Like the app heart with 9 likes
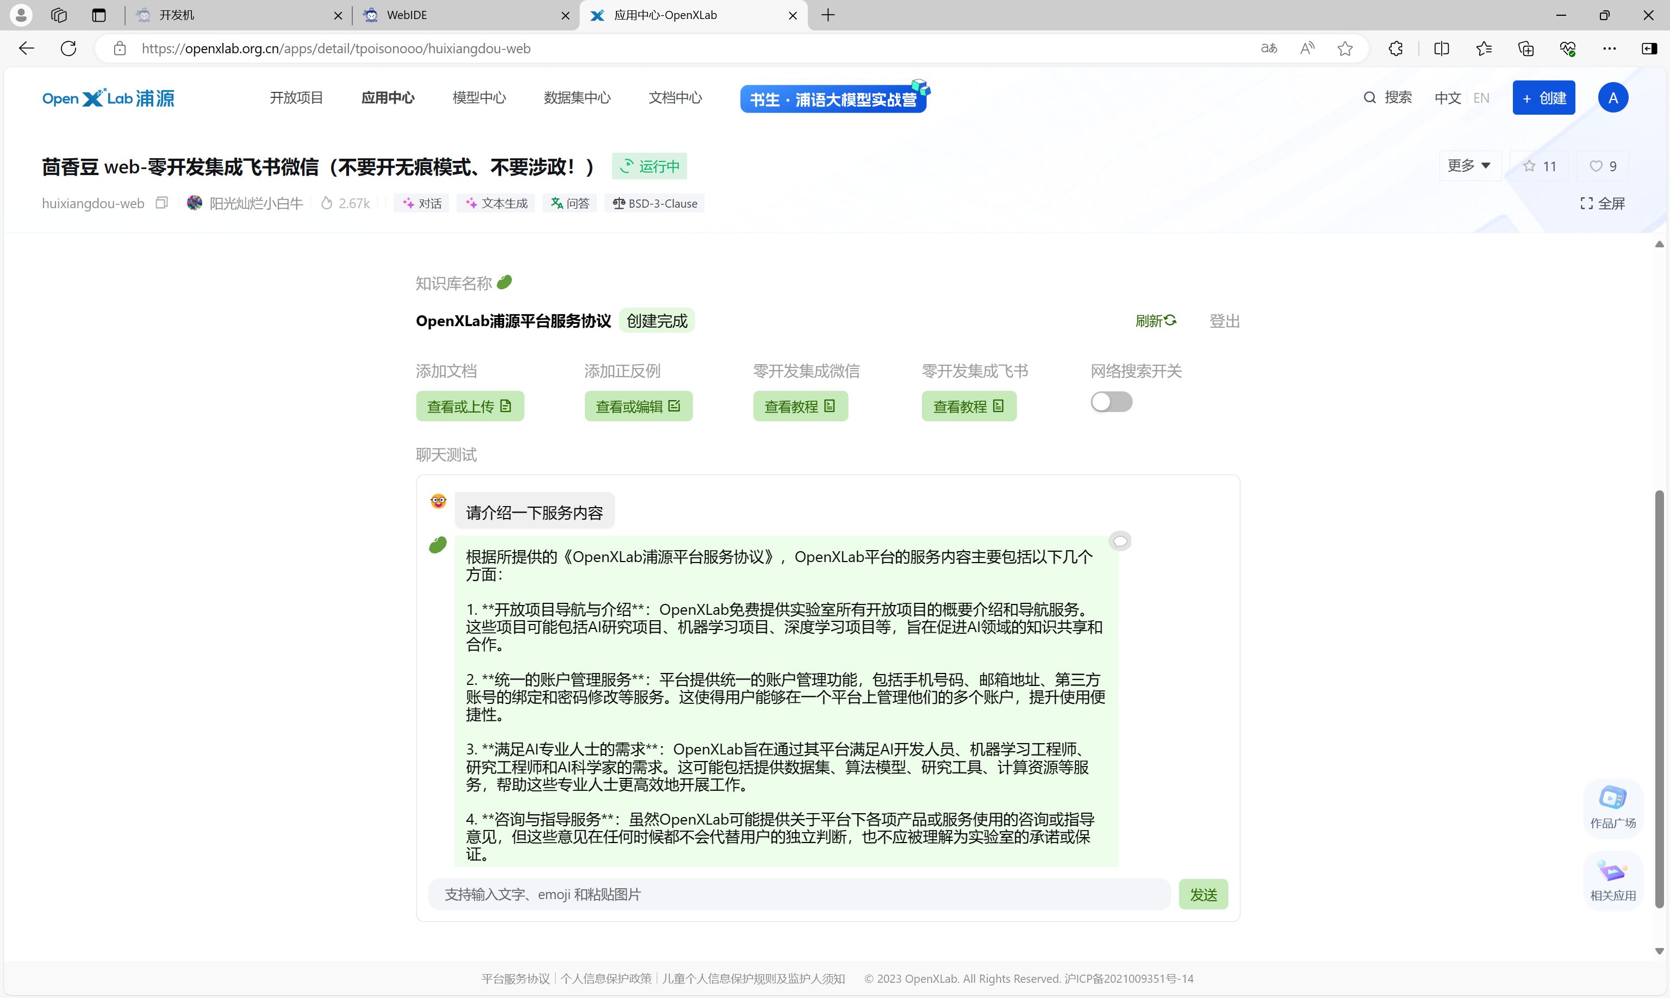The image size is (1670, 998). point(1603,166)
